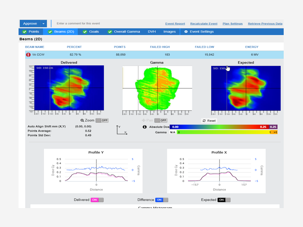Click the pan arrows icon beside Pan
The height and width of the screenshot is (227, 303).
click(x=144, y=120)
